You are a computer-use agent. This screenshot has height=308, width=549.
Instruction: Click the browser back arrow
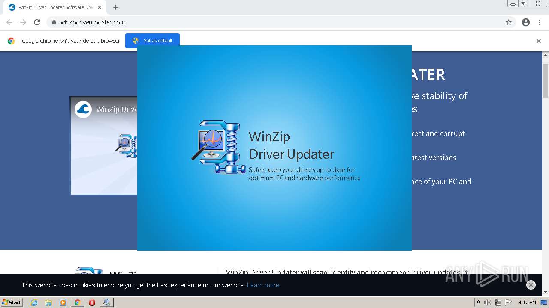(x=9, y=22)
